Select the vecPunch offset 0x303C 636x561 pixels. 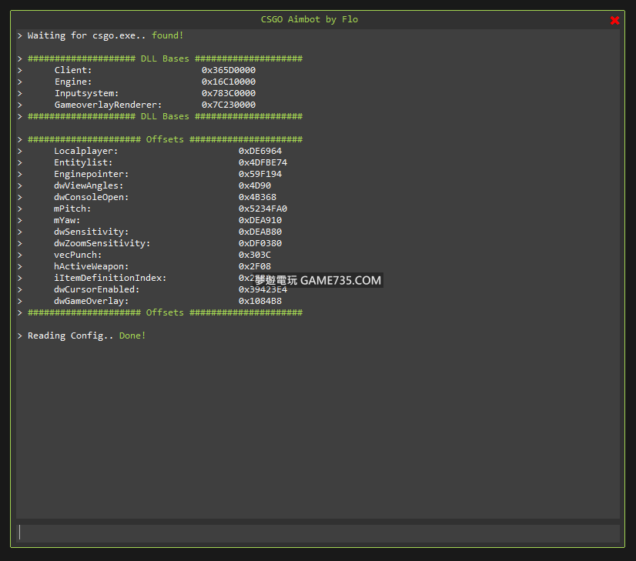click(255, 255)
